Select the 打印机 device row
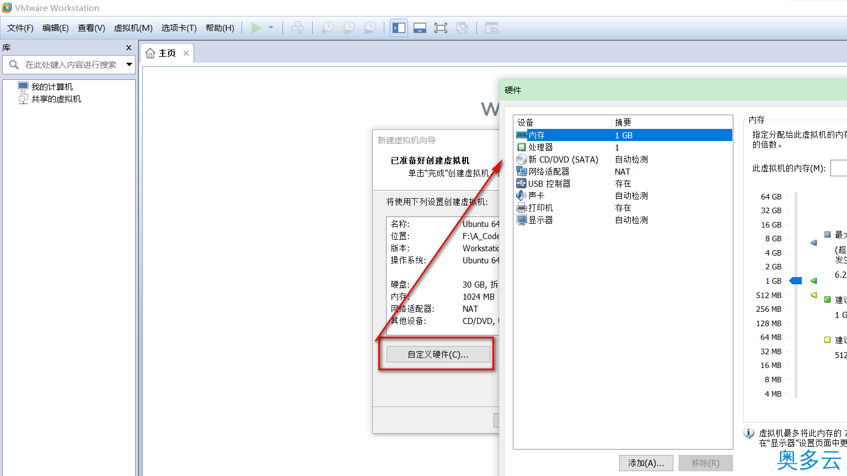Screen dimensions: 847x476 tap(623, 208)
